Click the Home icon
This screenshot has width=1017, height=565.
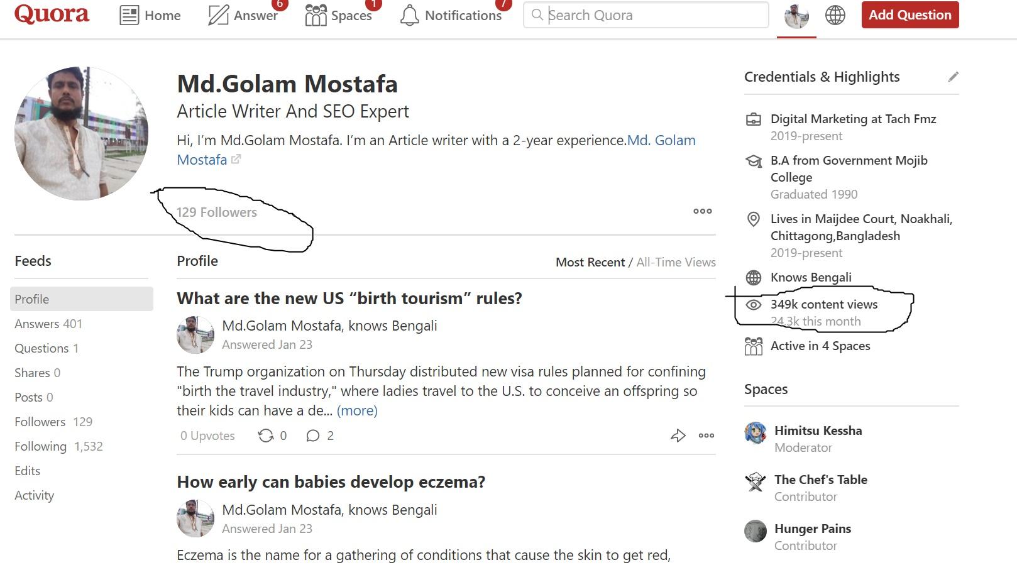129,15
